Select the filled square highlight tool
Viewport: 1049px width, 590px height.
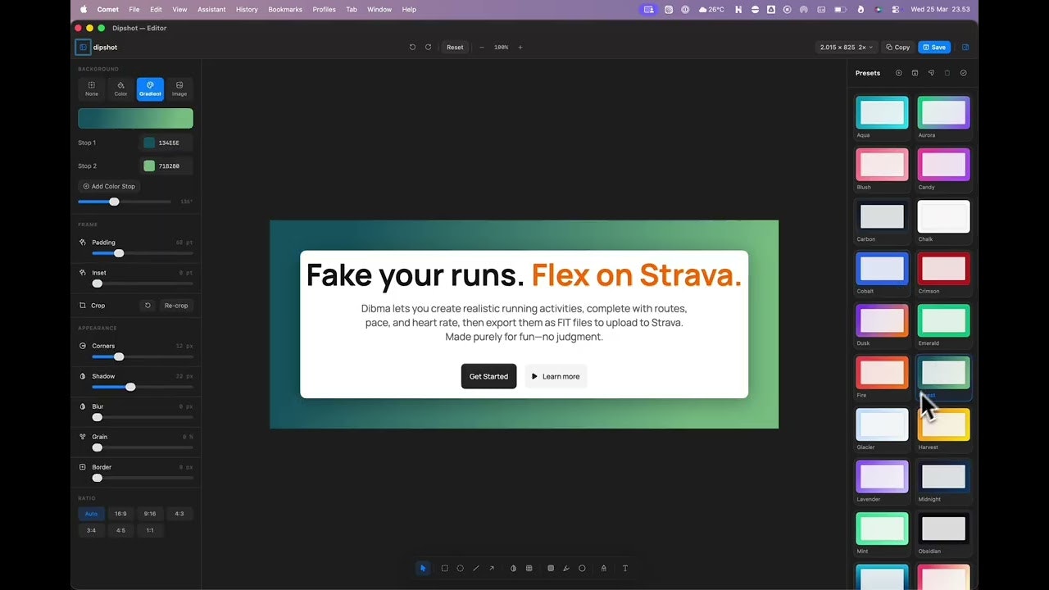coord(550,568)
